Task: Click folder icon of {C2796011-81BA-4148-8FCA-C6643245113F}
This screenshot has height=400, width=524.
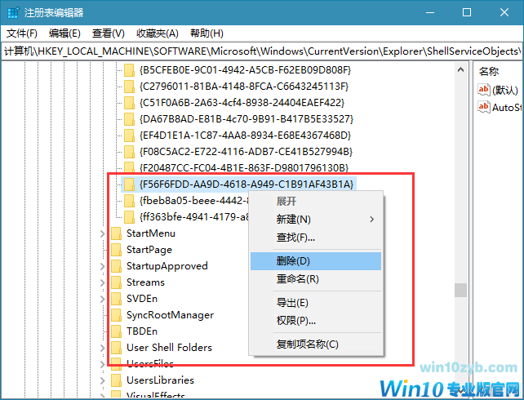Action: [129, 87]
